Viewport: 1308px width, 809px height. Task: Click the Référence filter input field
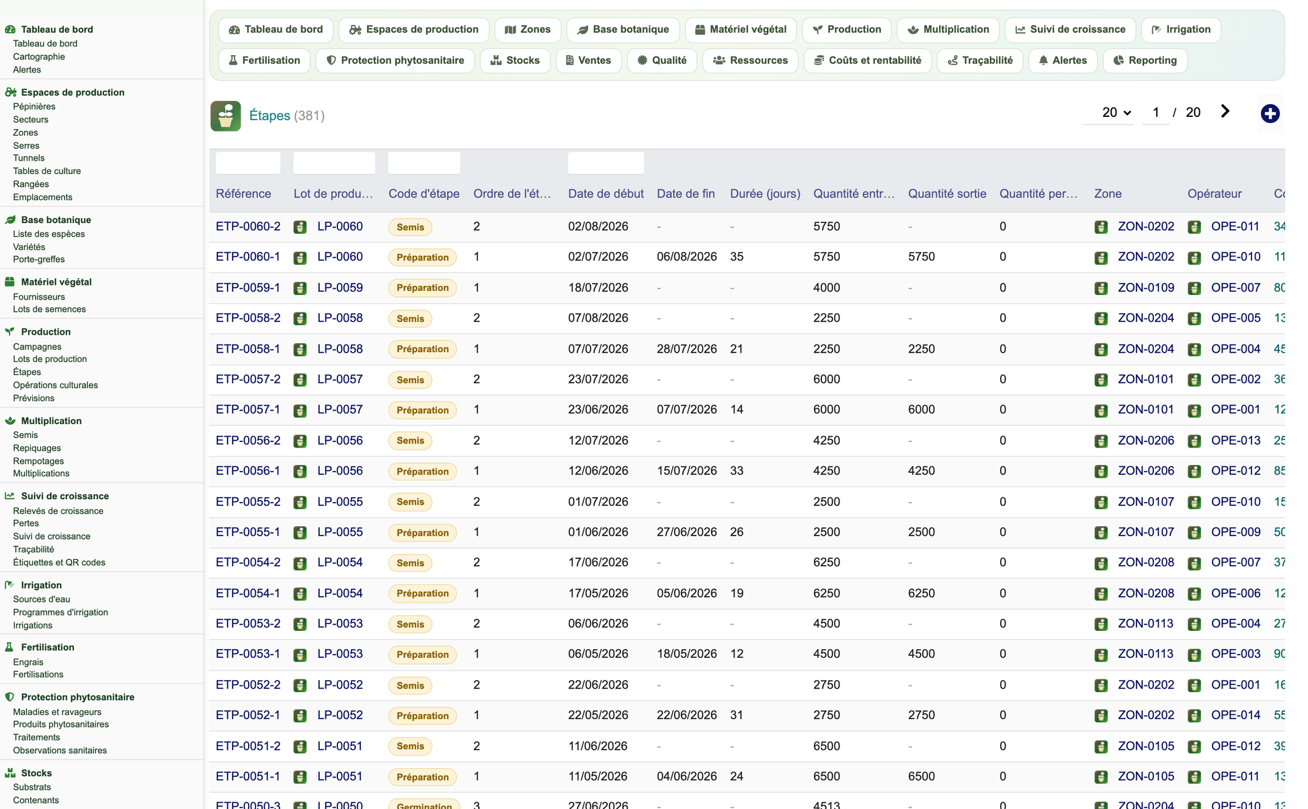click(248, 163)
